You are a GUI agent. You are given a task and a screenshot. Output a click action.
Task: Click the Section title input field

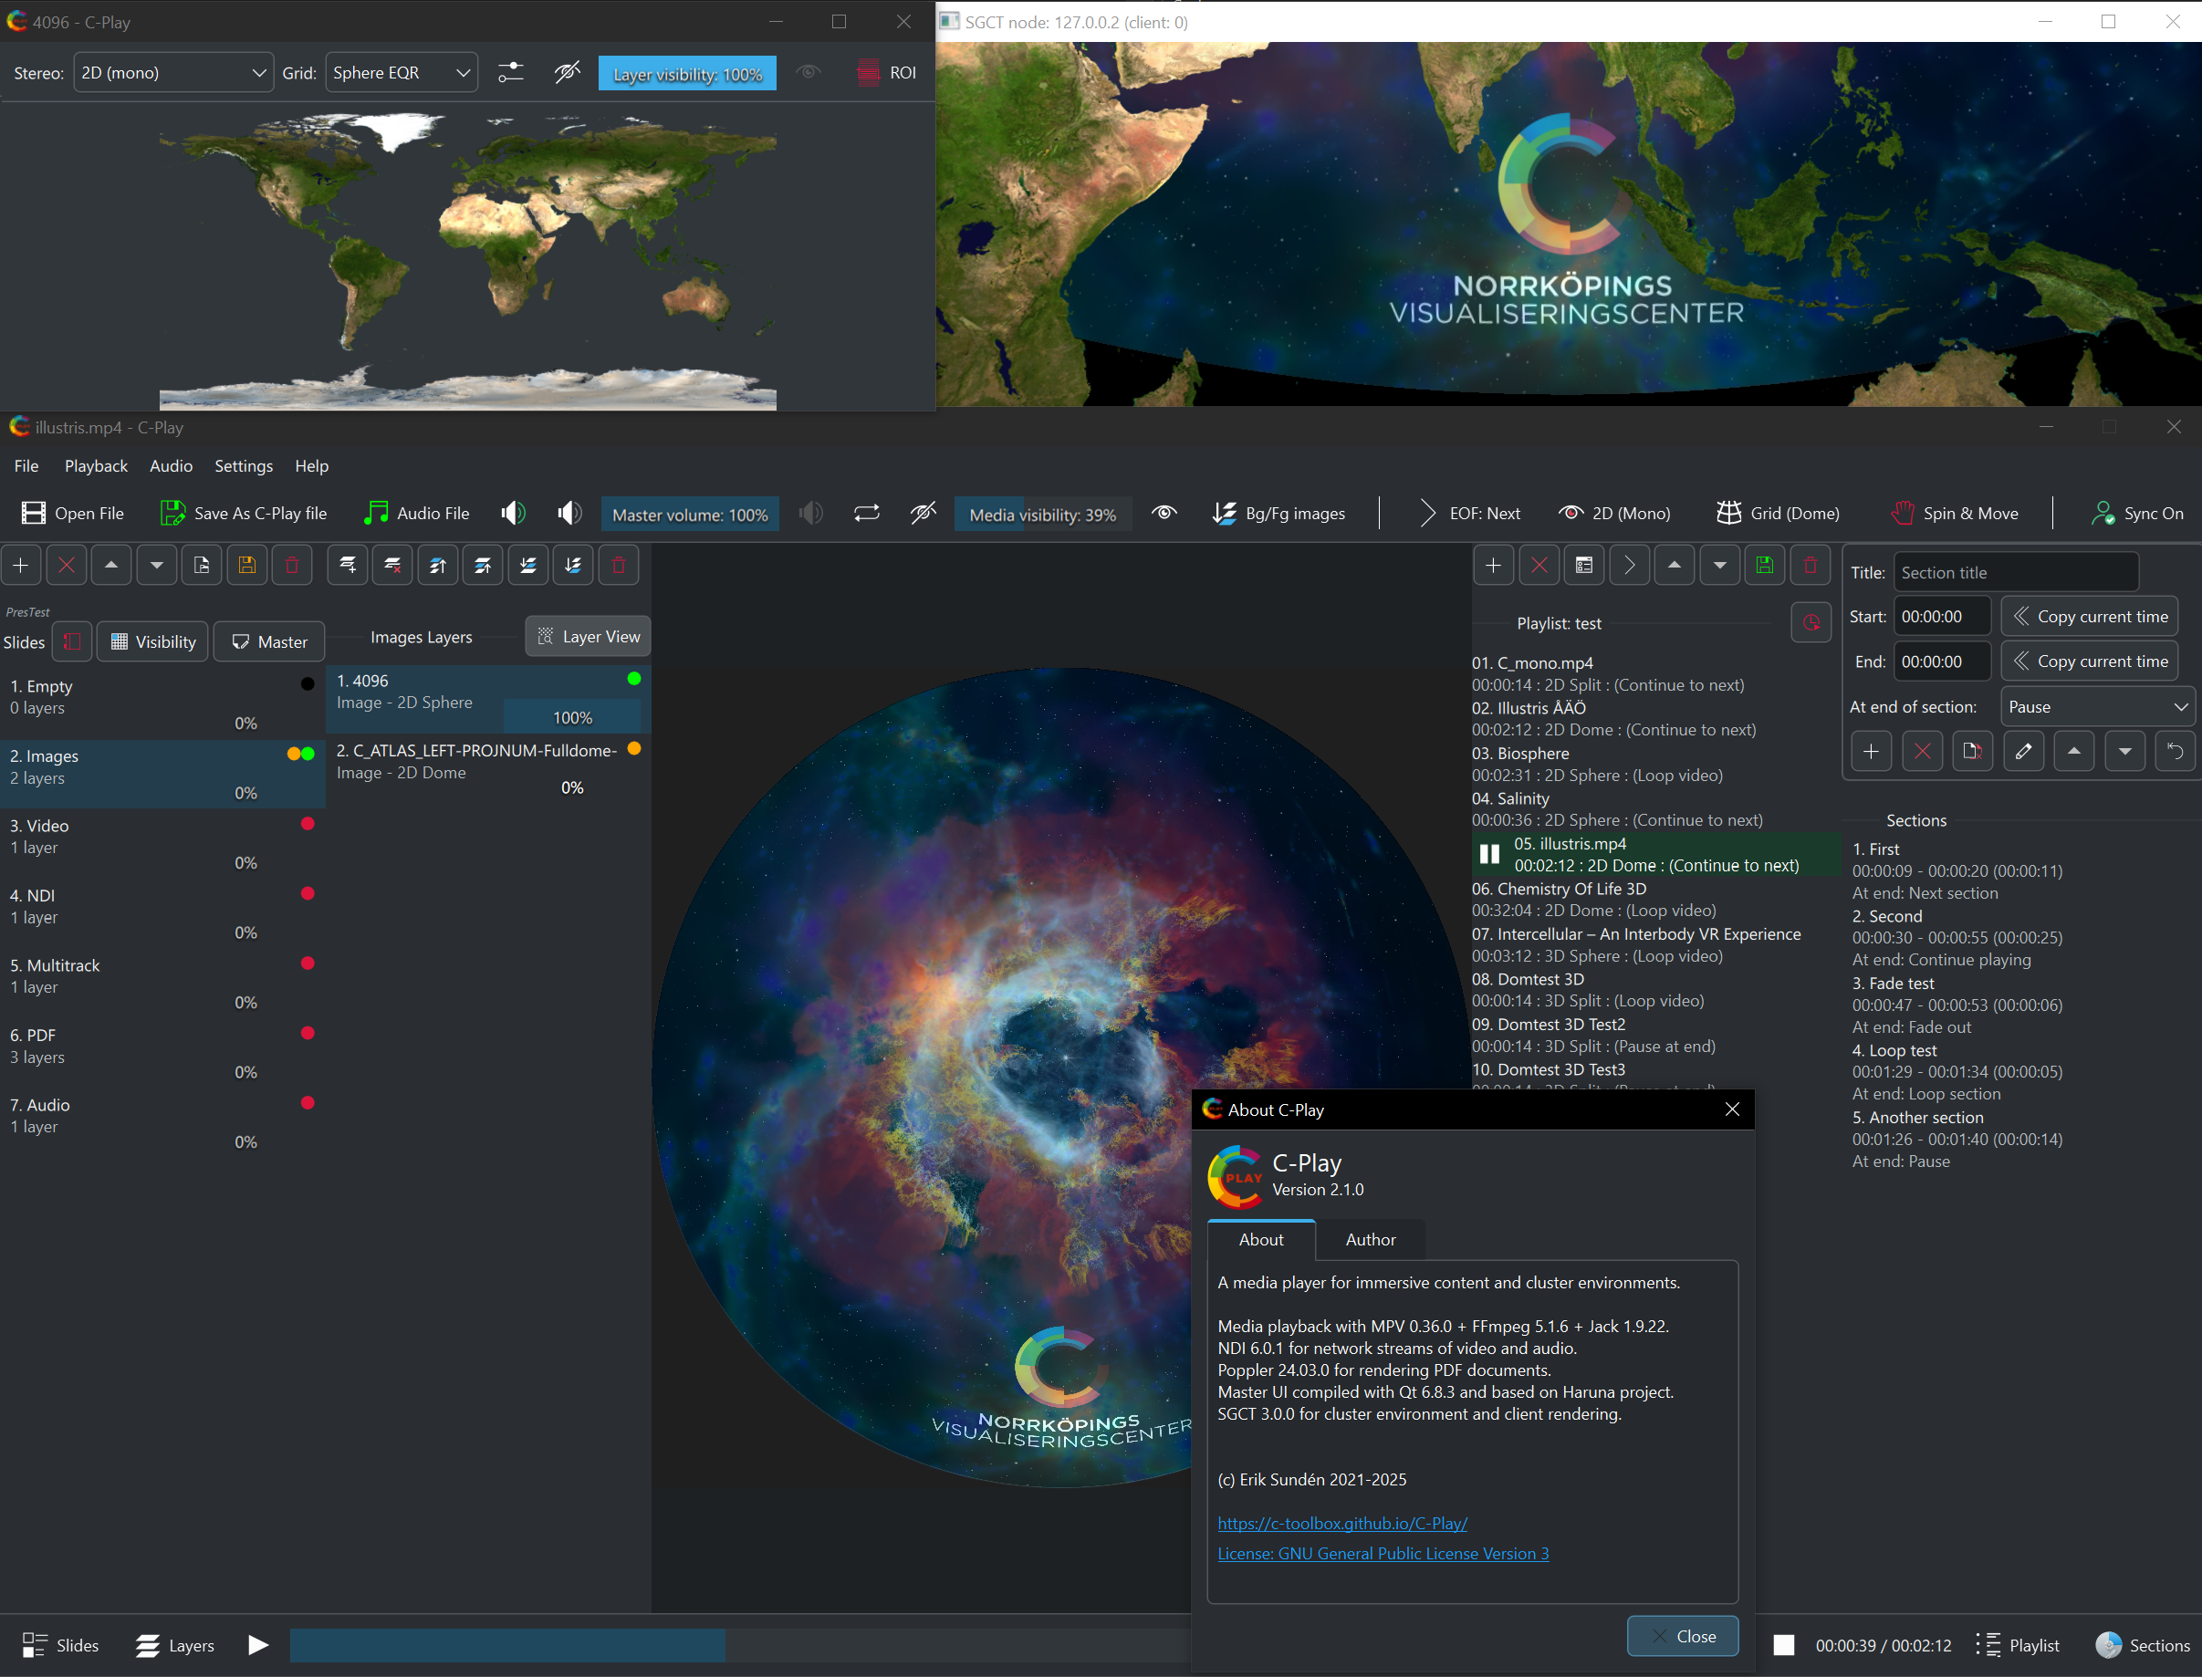2014,573
